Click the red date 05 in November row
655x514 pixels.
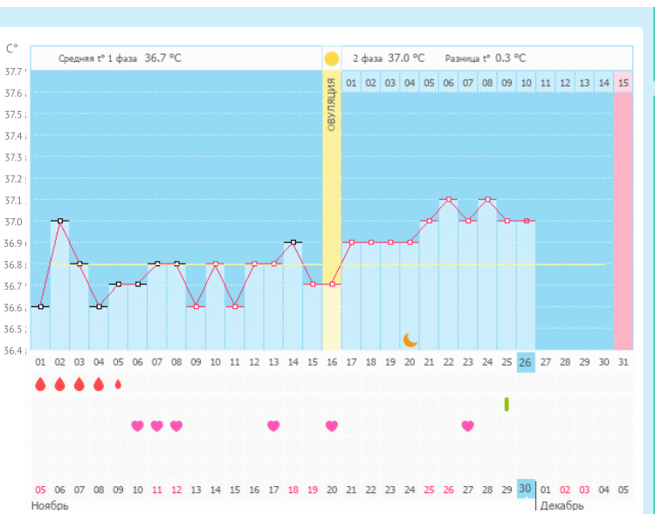click(40, 490)
